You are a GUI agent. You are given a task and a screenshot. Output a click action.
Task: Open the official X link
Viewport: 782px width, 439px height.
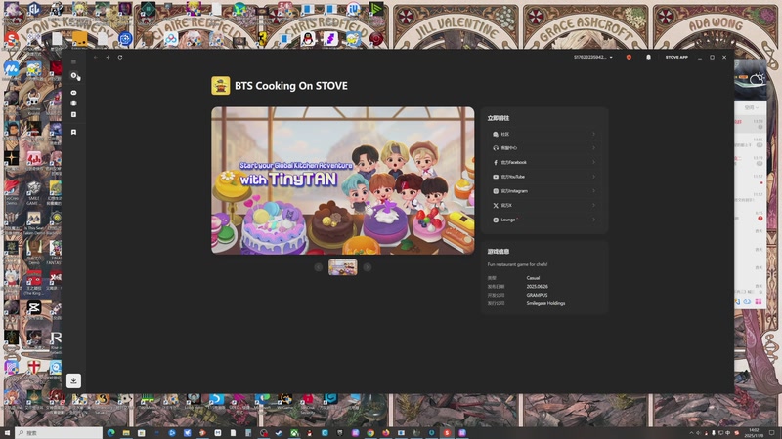(544, 205)
